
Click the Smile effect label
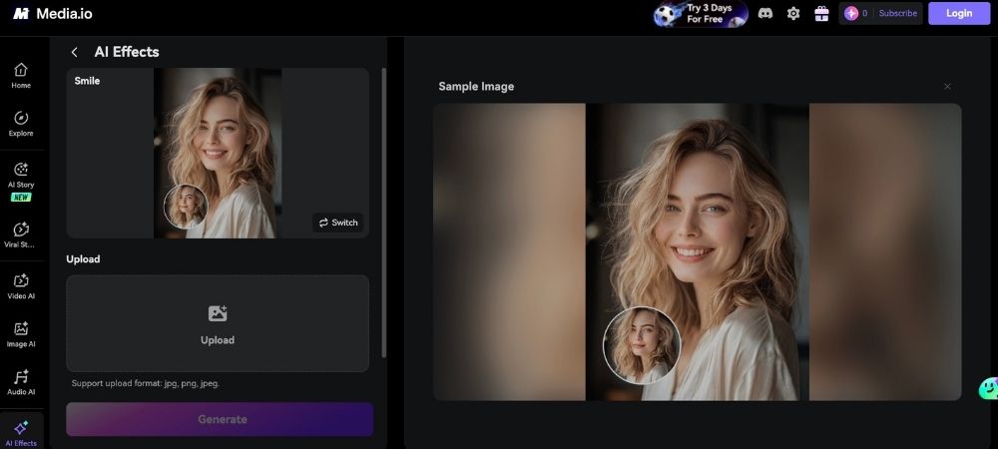click(87, 81)
